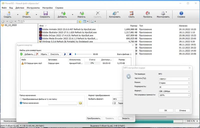Screen dimensions: 200x128
Task: Open the Действие menu
Action: tap(20, 8)
